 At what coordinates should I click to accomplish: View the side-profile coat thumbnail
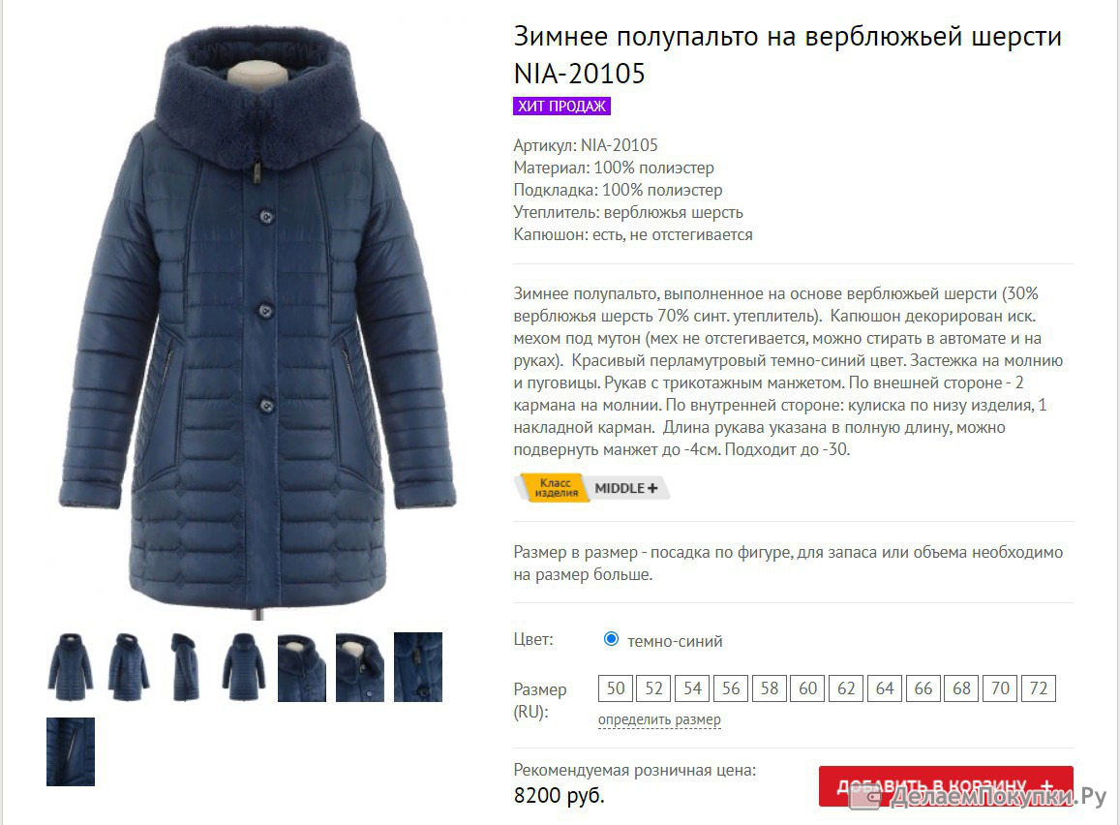[187, 666]
